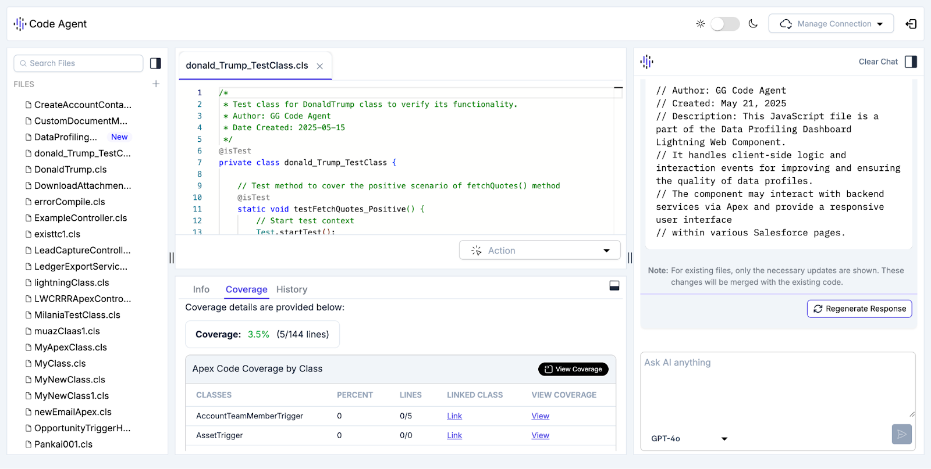
Task: Click the CLASSES column header
Action: pyautogui.click(x=214, y=395)
